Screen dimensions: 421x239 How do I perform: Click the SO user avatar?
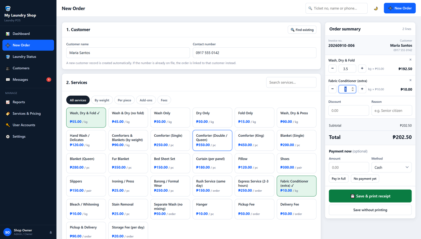point(7,232)
